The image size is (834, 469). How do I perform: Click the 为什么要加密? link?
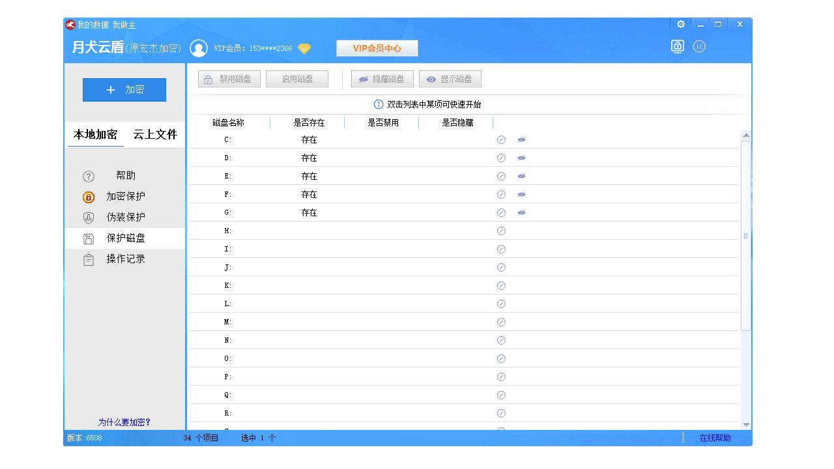(x=124, y=421)
